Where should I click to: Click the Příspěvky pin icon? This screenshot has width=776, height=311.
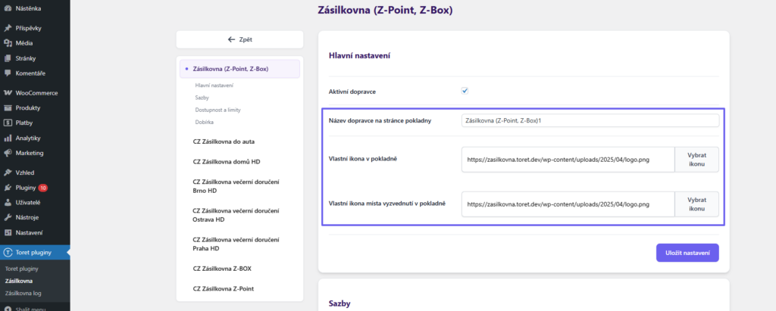tap(8, 28)
